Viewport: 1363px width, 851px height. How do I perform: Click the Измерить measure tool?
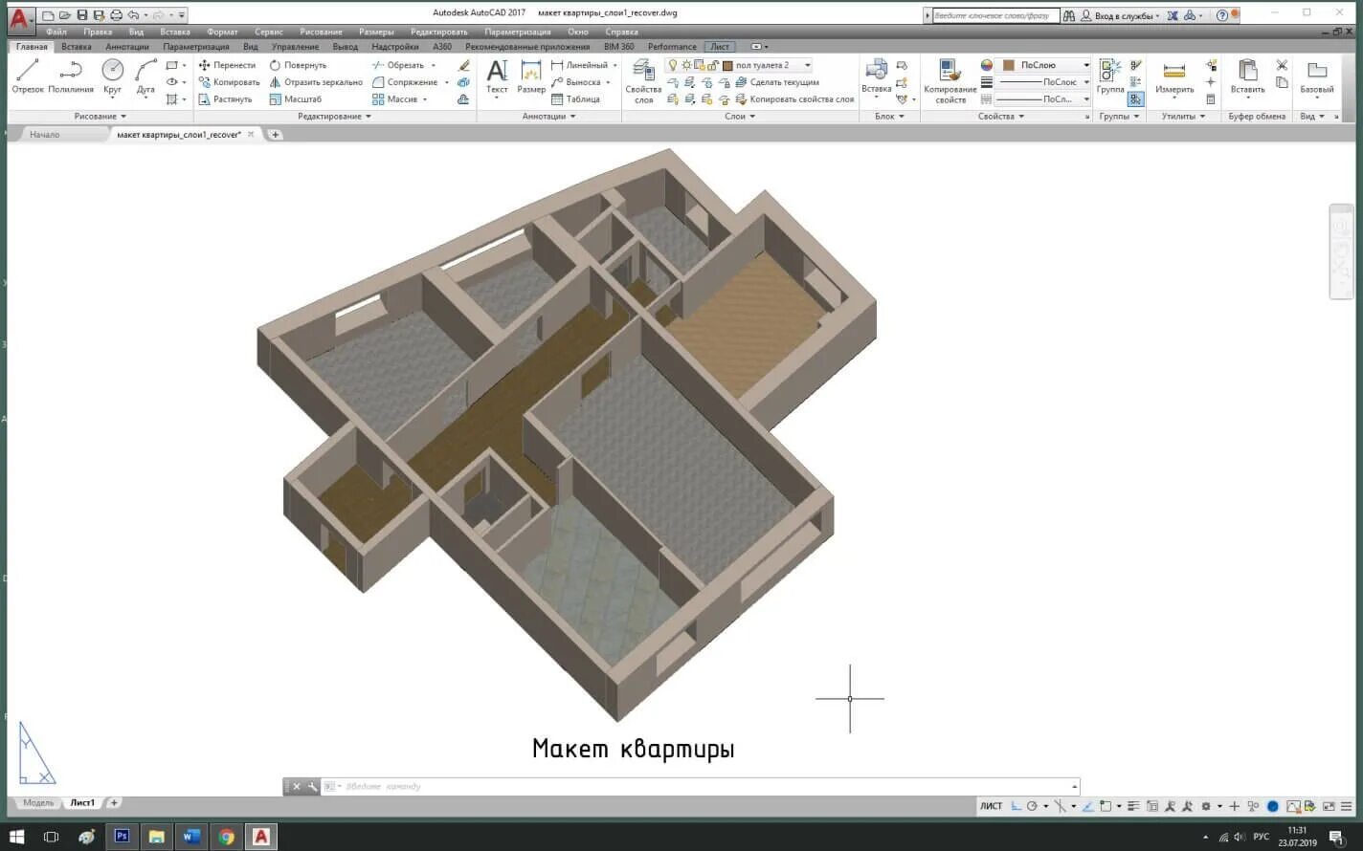click(1174, 76)
